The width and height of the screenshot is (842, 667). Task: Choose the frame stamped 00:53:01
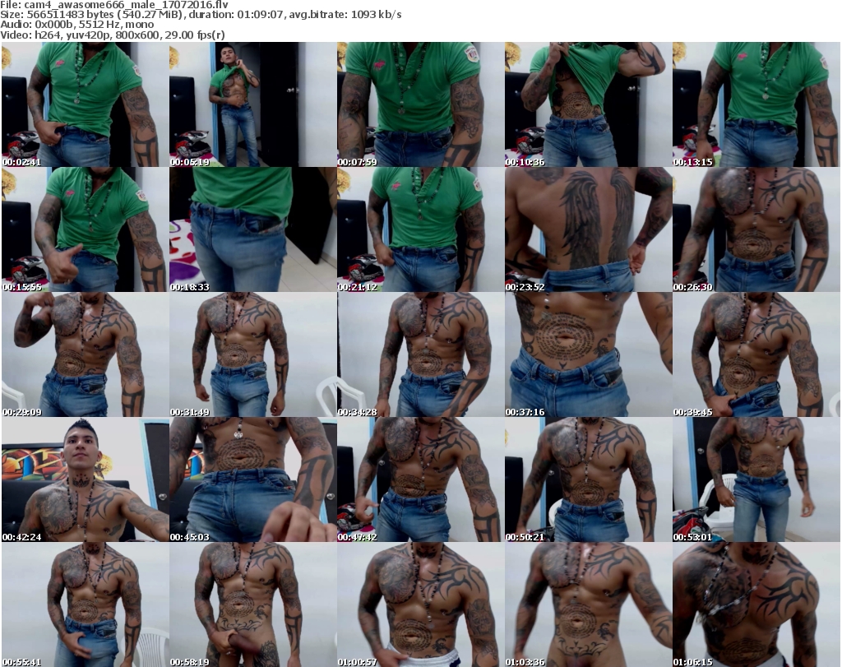(x=756, y=479)
